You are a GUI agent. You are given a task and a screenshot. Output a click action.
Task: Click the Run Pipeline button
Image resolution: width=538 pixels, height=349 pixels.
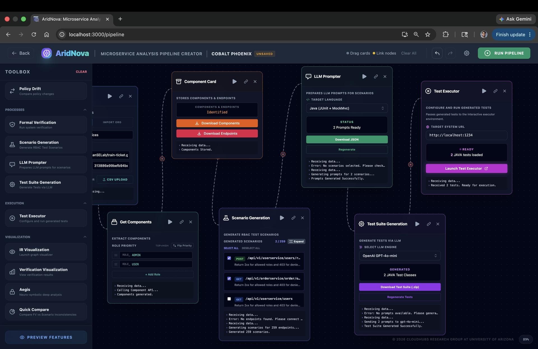click(x=504, y=53)
